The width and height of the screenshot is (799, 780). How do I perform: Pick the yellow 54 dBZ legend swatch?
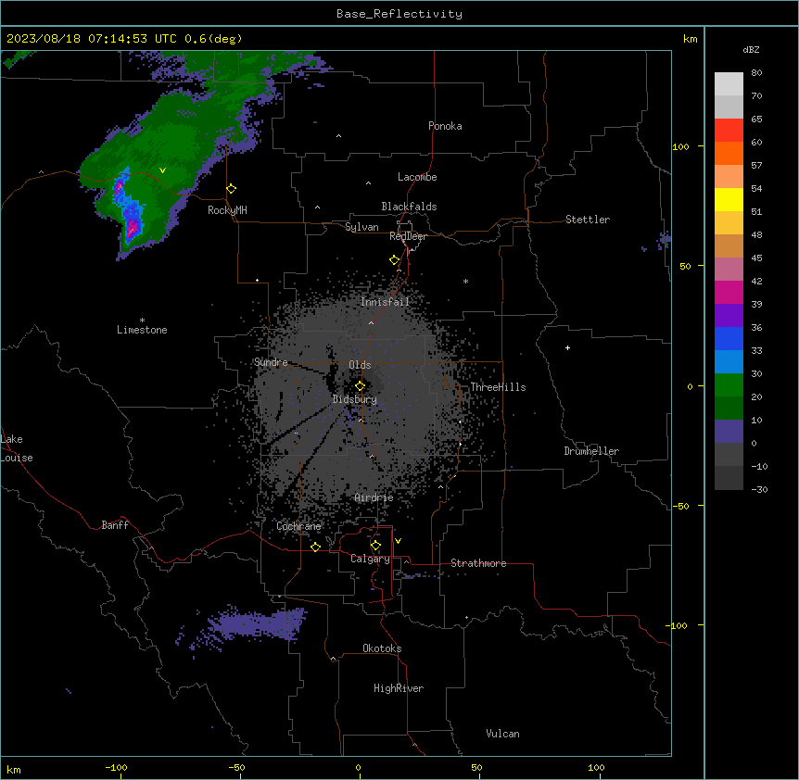[729, 199]
